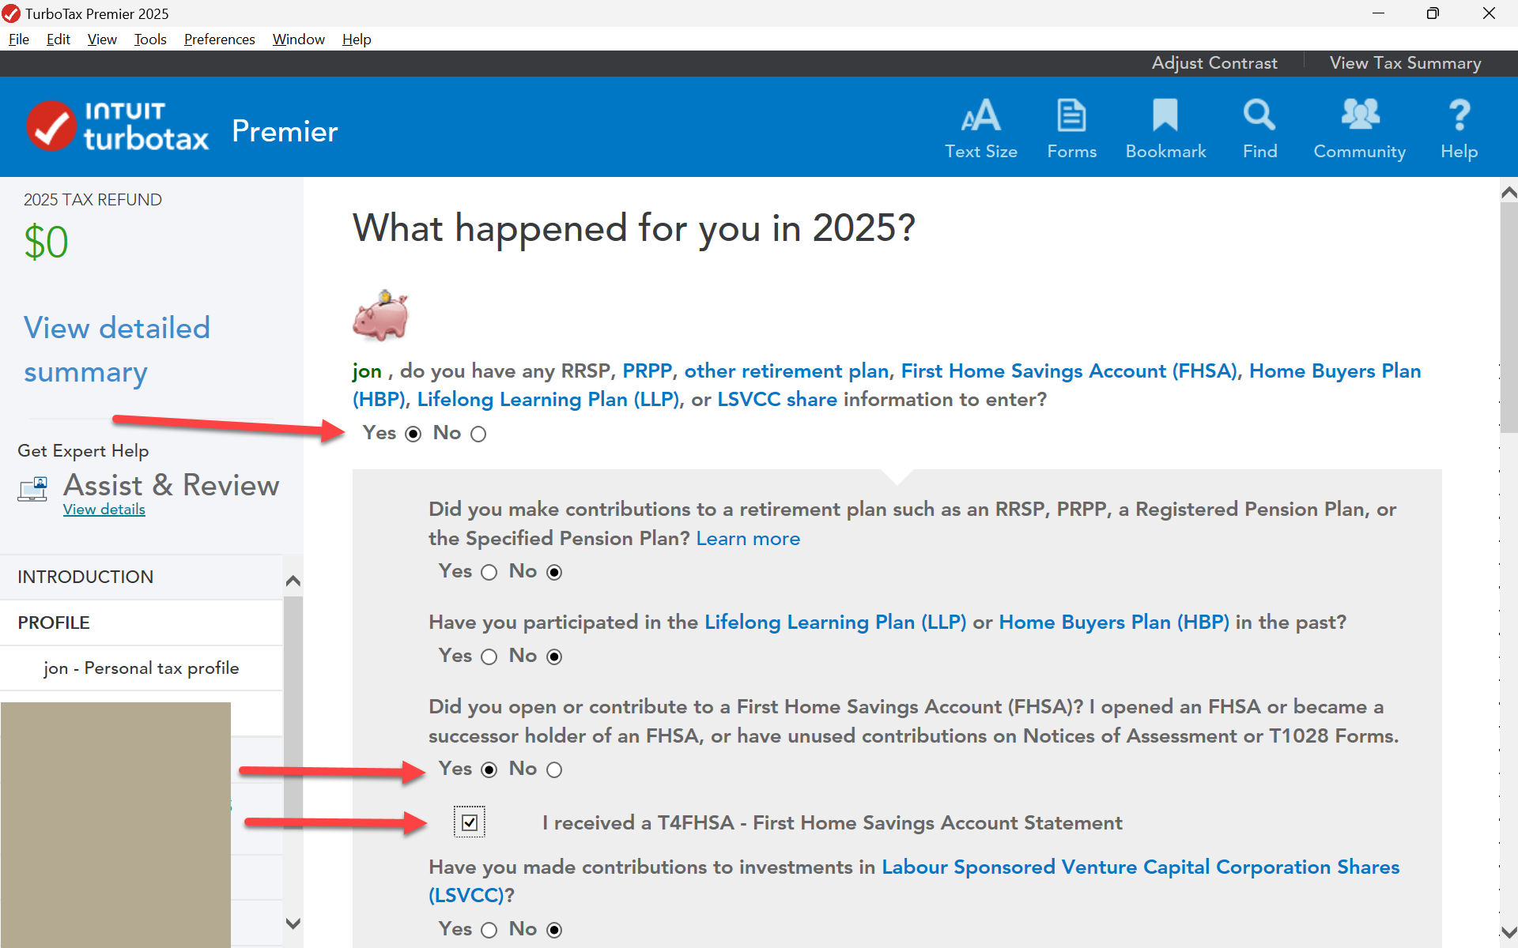
Task: Click the View Tax Summary button
Action: click(x=1404, y=63)
